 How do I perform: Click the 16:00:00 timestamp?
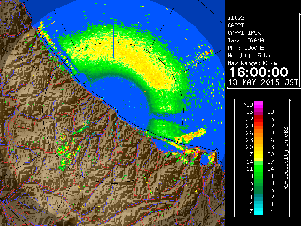click(x=259, y=72)
